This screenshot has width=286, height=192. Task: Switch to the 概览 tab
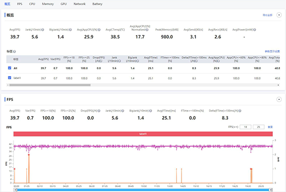7,4
